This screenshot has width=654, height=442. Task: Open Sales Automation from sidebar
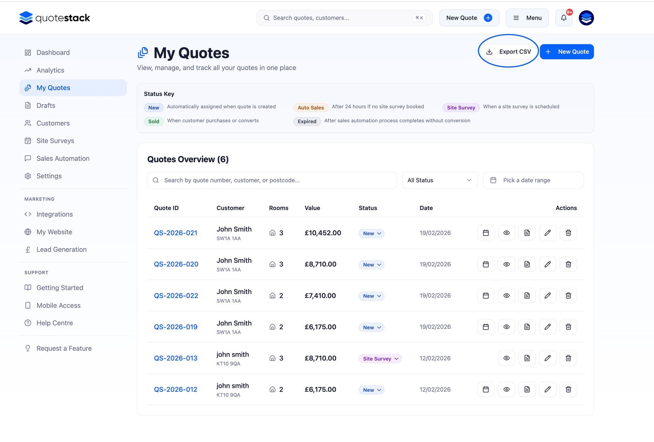pyautogui.click(x=63, y=158)
